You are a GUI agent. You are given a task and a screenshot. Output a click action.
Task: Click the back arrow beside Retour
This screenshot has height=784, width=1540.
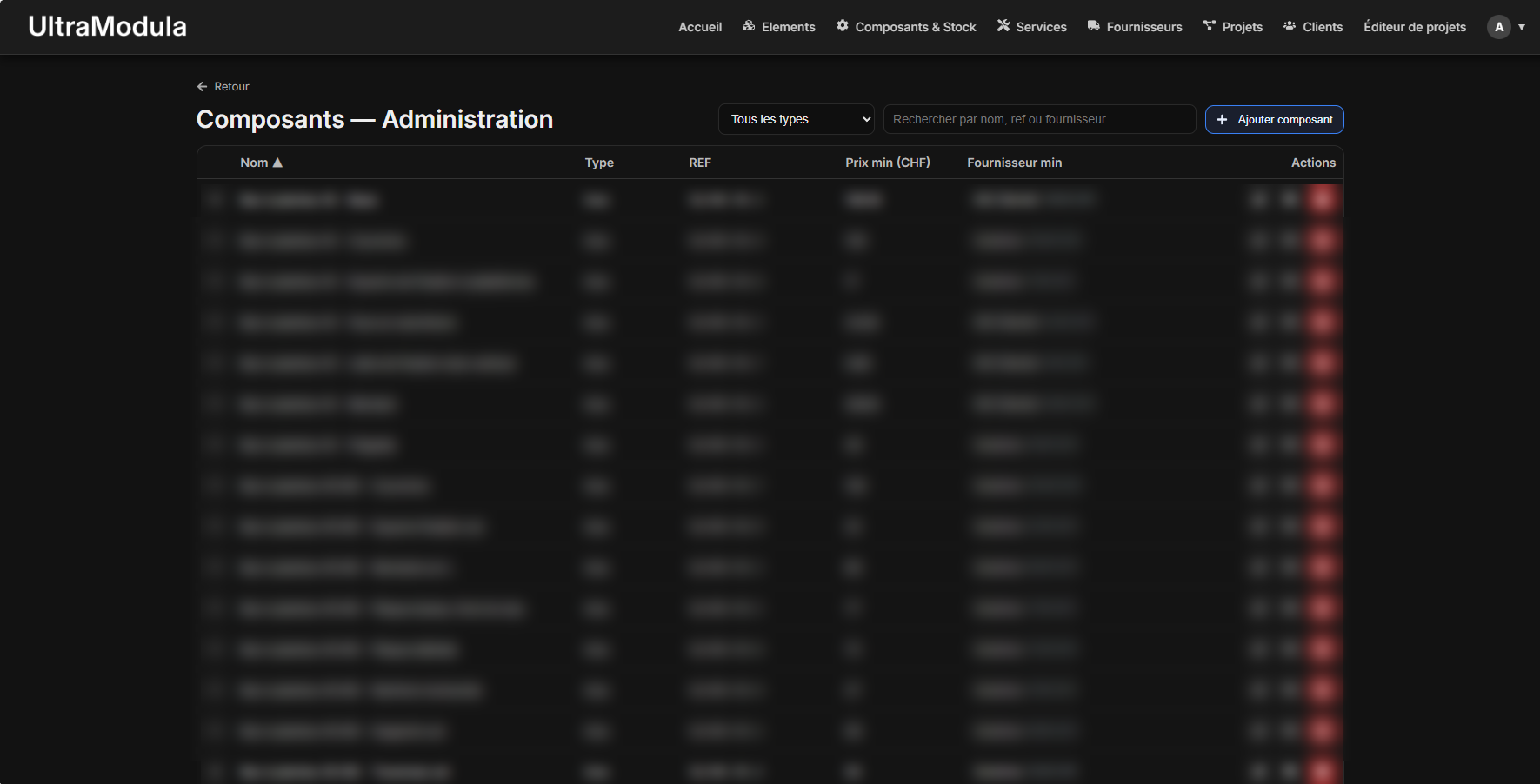[x=203, y=87]
